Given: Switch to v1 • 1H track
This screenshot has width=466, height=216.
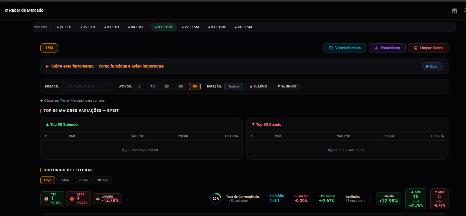Looking at the screenshot, I should tap(64, 27).
